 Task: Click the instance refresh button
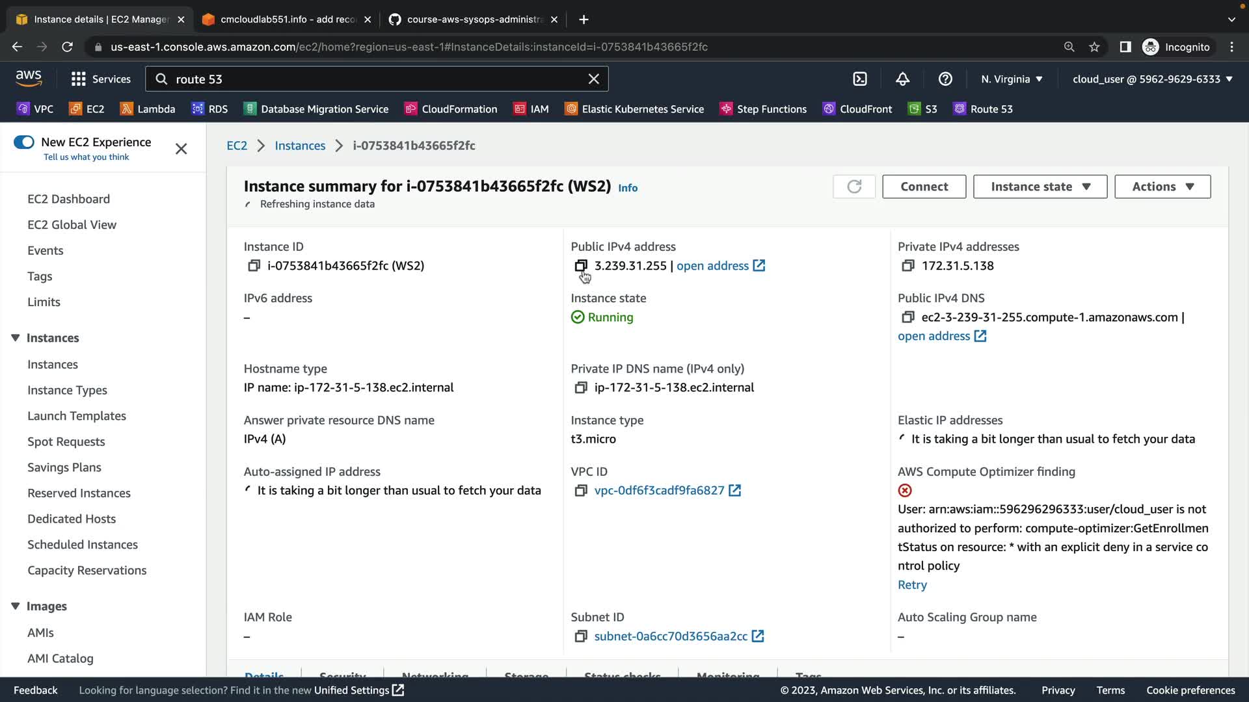tap(853, 187)
